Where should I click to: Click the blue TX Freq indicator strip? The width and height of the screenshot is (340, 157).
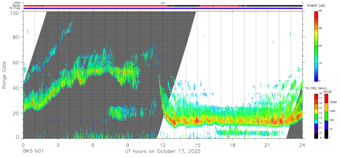[163, 8]
